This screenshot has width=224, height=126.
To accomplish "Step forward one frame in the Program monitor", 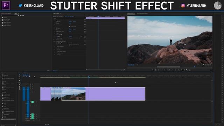I will [173, 70].
